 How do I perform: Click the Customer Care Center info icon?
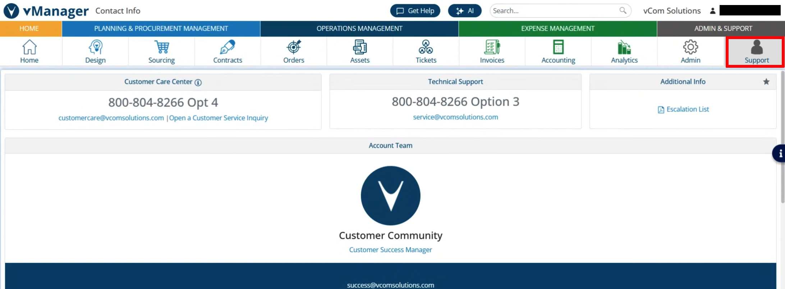pos(198,82)
